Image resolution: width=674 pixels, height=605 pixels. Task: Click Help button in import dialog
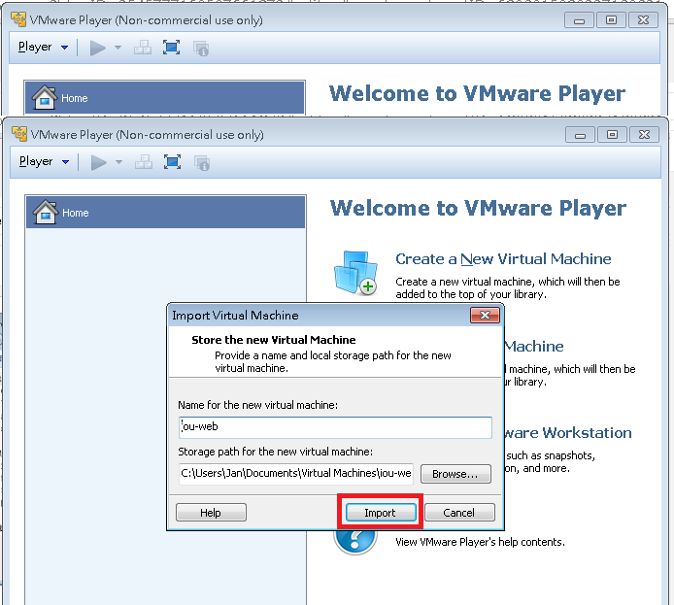(x=211, y=512)
